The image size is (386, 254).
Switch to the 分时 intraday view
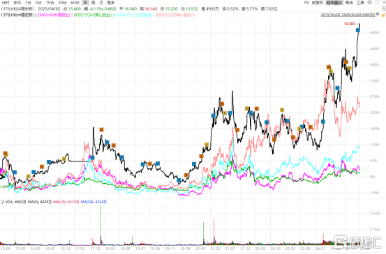(x=5, y=3)
